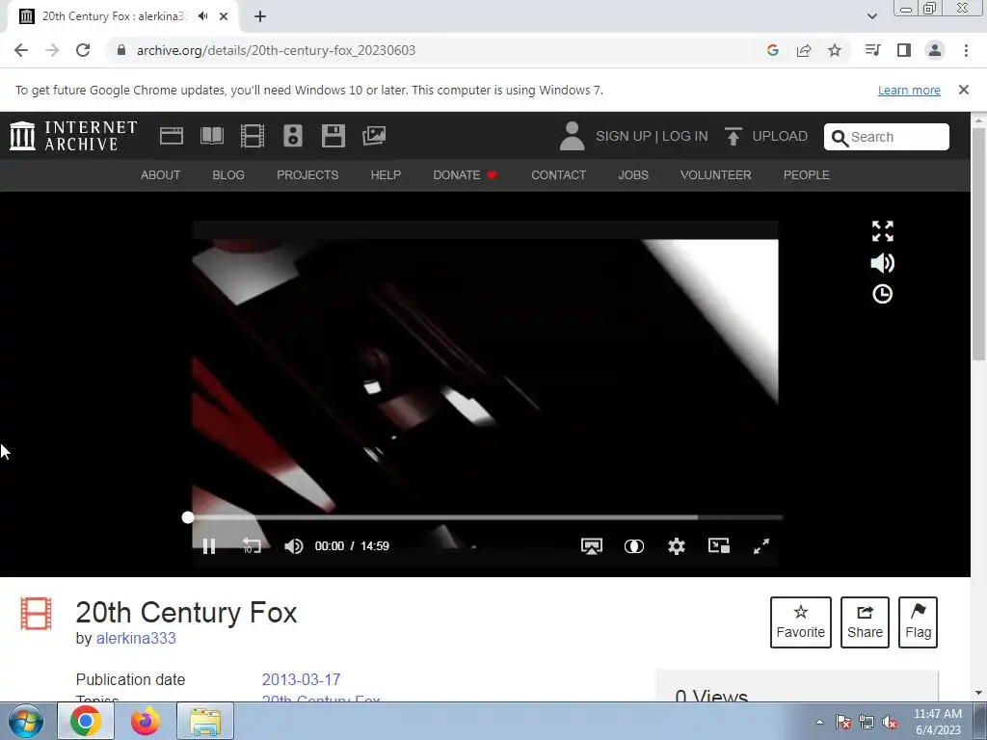
Task: Go back in browser history
Action: pos(21,50)
